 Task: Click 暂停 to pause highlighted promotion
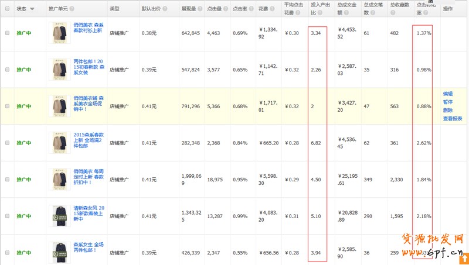pos(448,102)
